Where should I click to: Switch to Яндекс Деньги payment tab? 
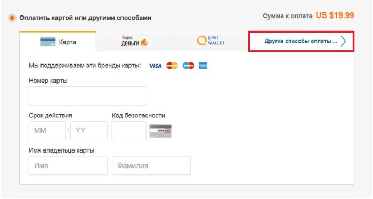134,41
